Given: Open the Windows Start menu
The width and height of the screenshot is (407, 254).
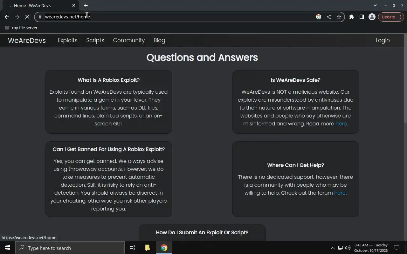Looking at the screenshot, I should point(8,248).
